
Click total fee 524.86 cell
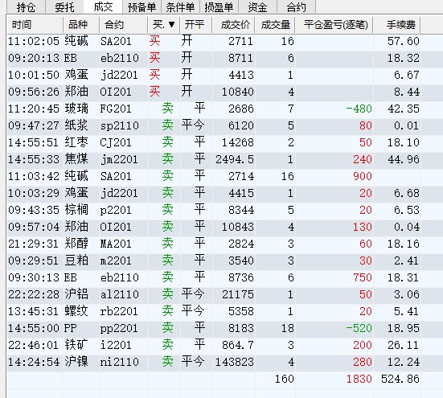click(400, 379)
